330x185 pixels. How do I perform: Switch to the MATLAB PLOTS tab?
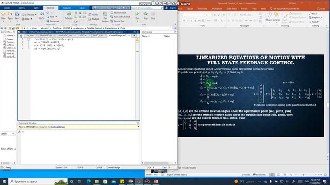coord(22,8)
